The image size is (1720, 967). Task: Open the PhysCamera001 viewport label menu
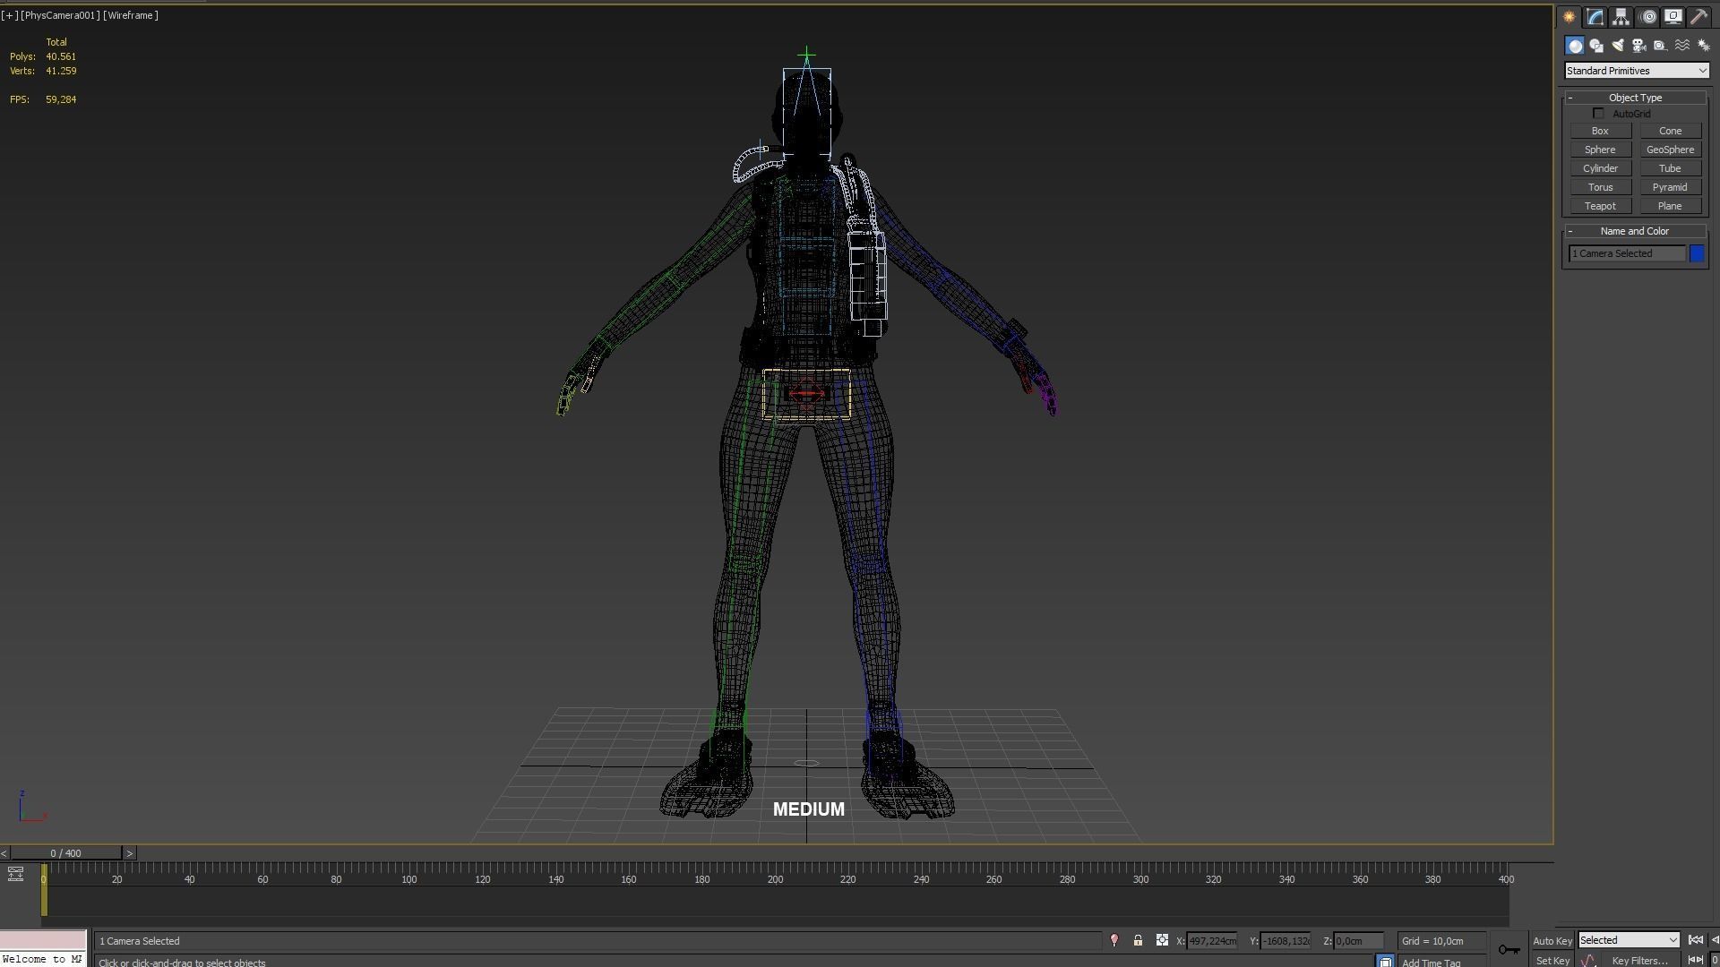click(60, 15)
